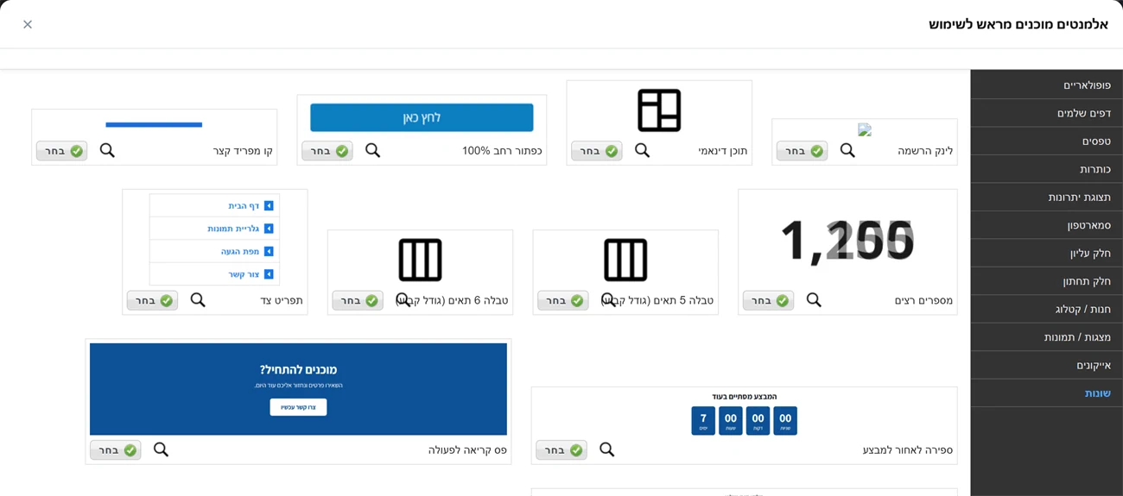Screen dimensions: 1123x496
Task: Preview מספרים רצים using its magnifier icon
Action: coord(814,299)
